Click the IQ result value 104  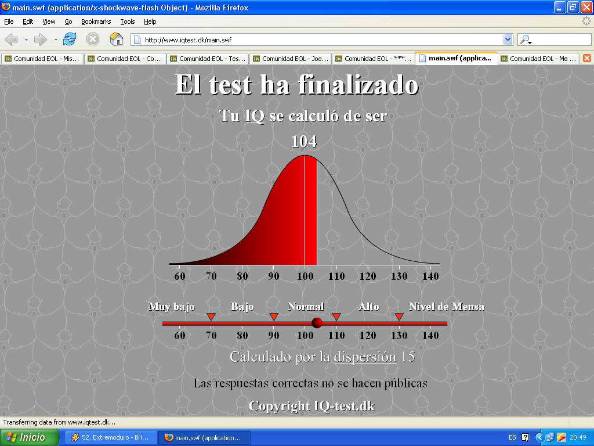click(304, 142)
